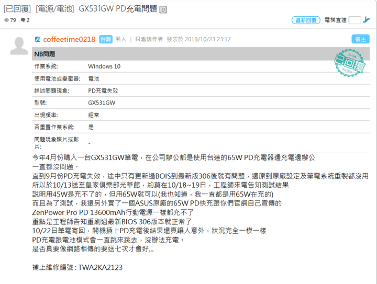Click the [電源/電池] category link in the title

tap(55, 9)
